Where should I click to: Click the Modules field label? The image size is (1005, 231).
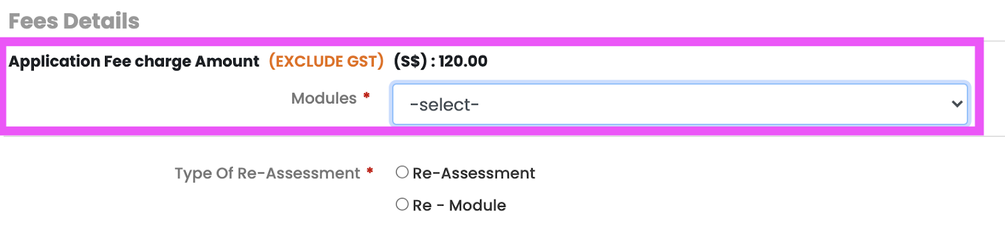(323, 99)
